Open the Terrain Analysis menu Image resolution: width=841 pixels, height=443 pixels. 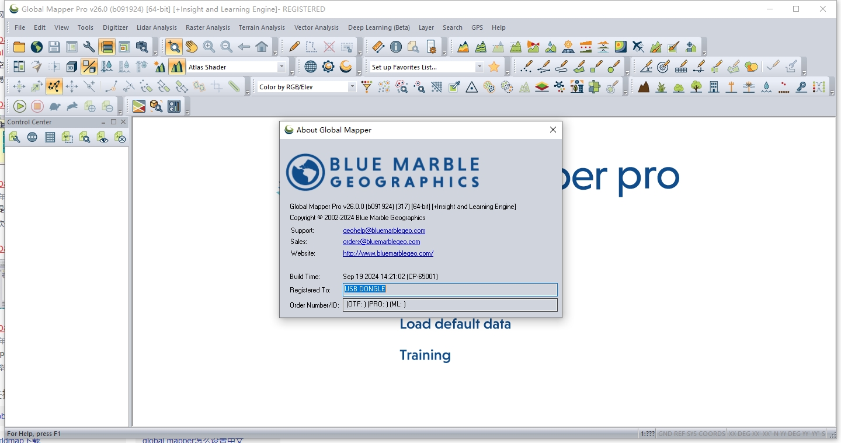(262, 27)
